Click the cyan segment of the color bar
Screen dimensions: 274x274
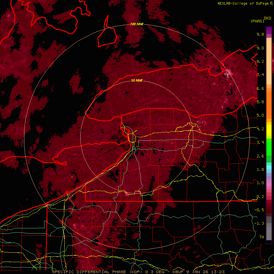269,167
